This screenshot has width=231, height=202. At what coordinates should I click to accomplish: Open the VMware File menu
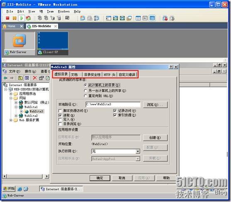tap(10, 11)
